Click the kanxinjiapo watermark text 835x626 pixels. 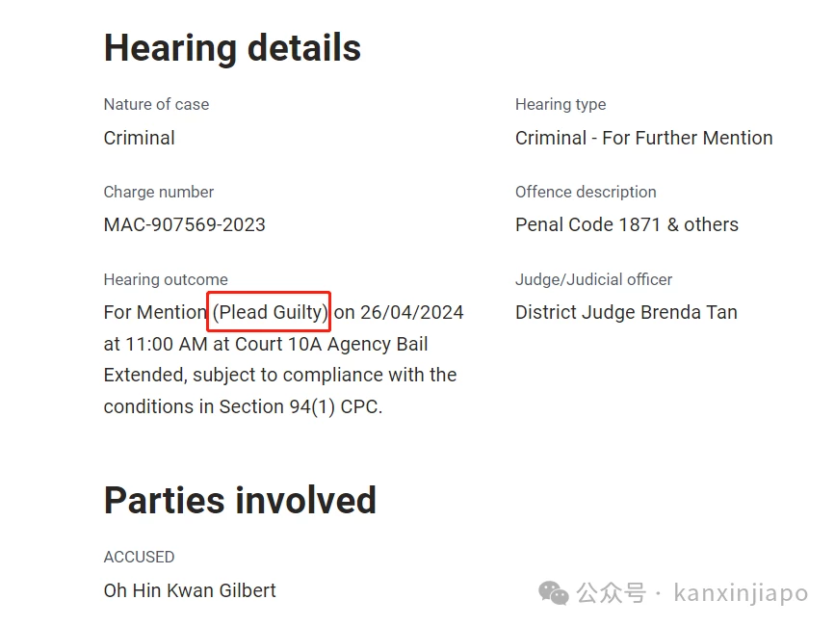741,592
